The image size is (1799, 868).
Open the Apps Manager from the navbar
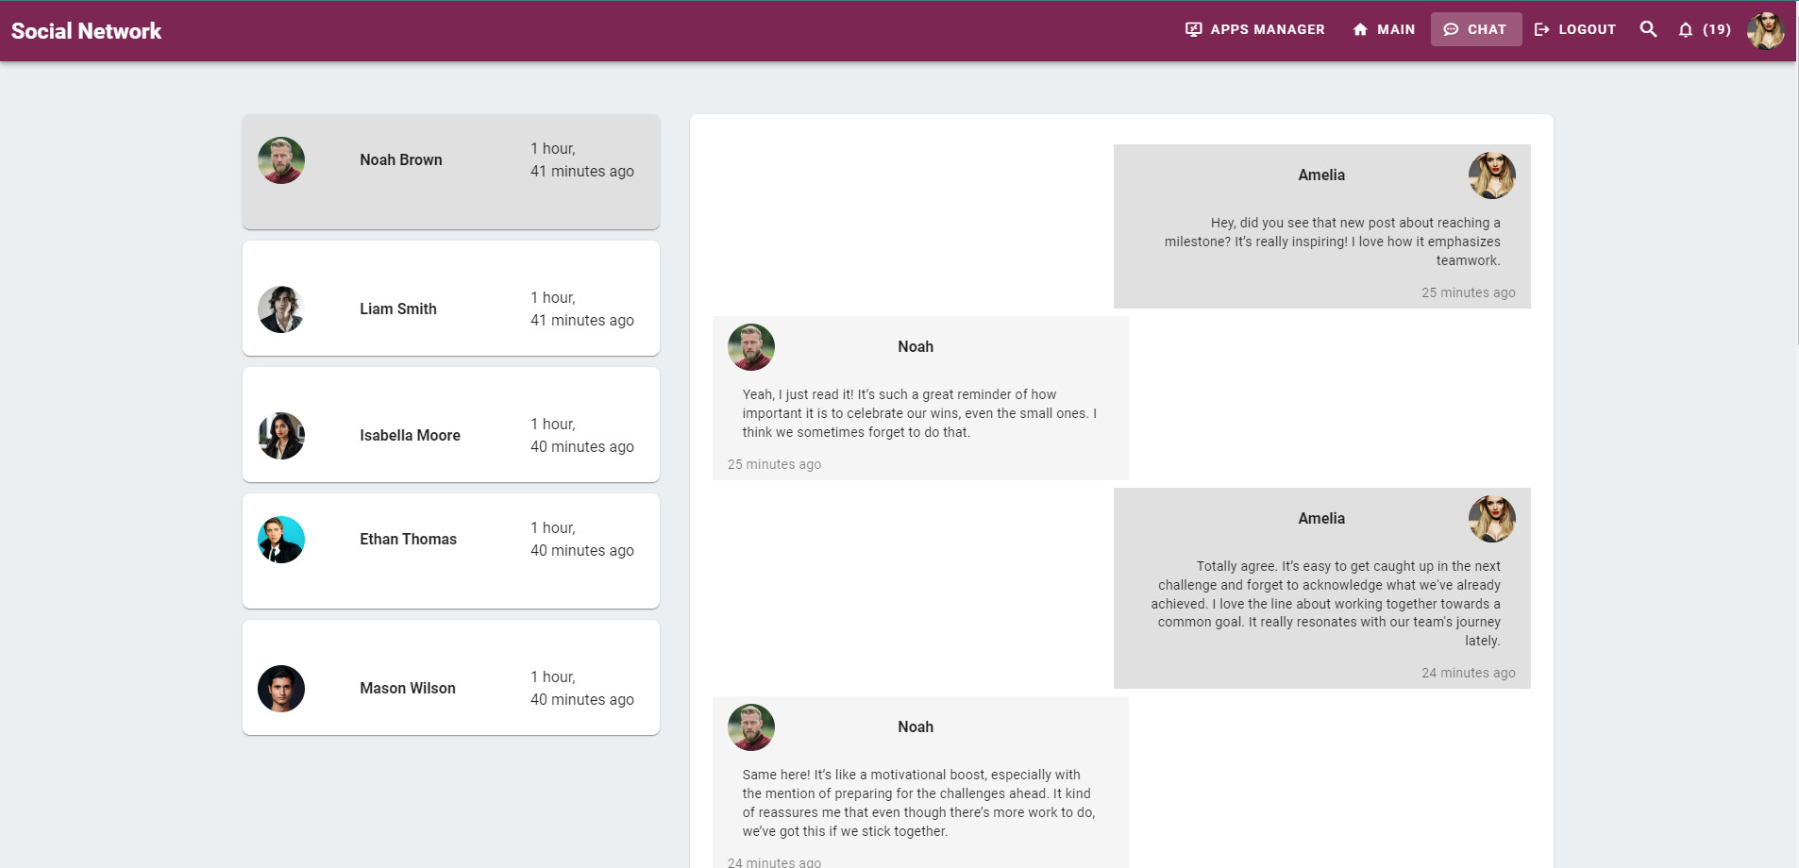(x=1255, y=29)
